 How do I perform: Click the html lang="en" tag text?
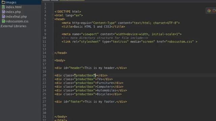[x=69, y=15]
